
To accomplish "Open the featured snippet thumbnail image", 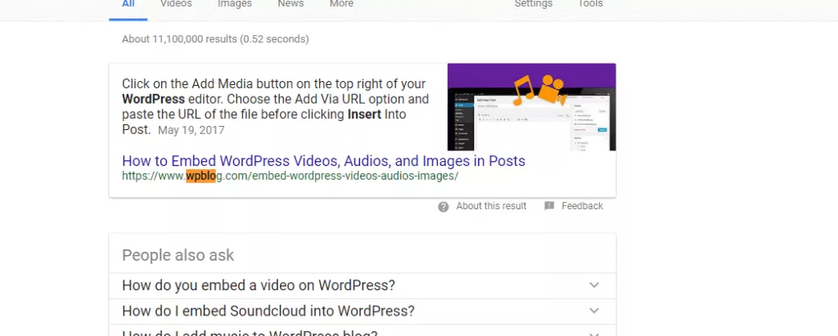I will pyautogui.click(x=531, y=107).
